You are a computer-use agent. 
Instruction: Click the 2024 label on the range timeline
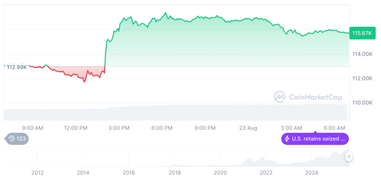(312, 172)
